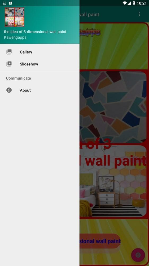This screenshot has width=149, height=266.
Task: Tap the battery status icon
Action: 134,3
